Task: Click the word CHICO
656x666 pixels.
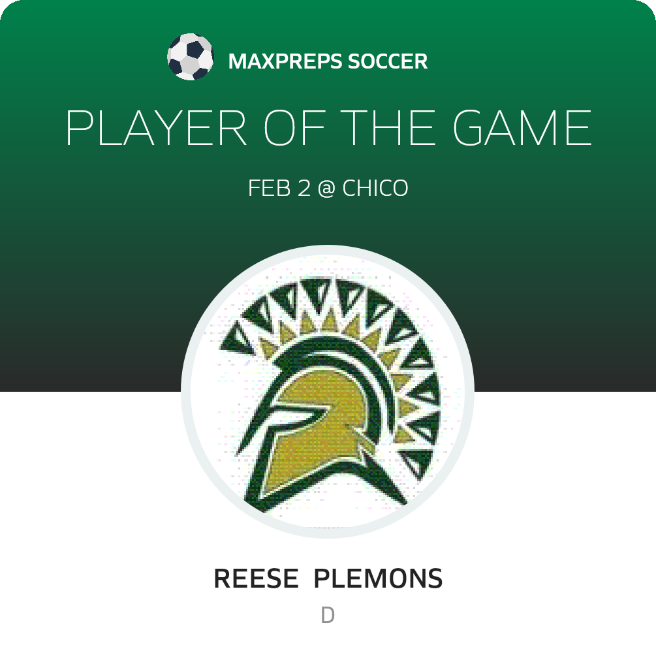Action: coord(375,189)
